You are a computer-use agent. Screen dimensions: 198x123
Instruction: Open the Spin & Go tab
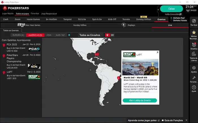97,19
